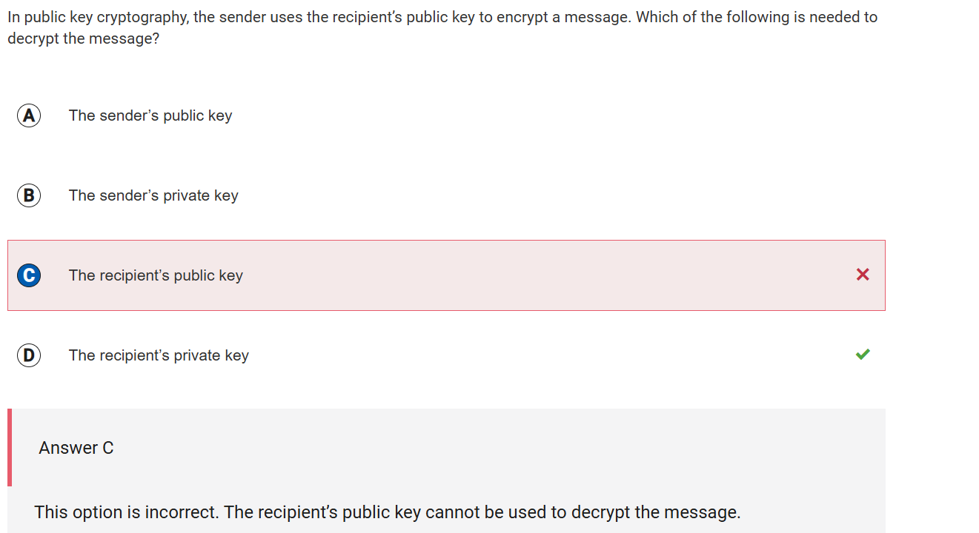Select "The recipient's public key" option text

(x=156, y=275)
